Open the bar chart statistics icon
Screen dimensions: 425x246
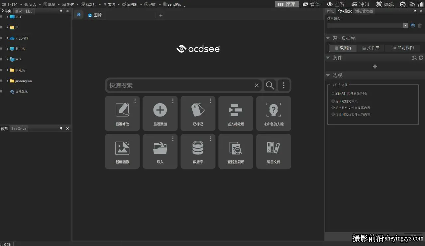420,4
